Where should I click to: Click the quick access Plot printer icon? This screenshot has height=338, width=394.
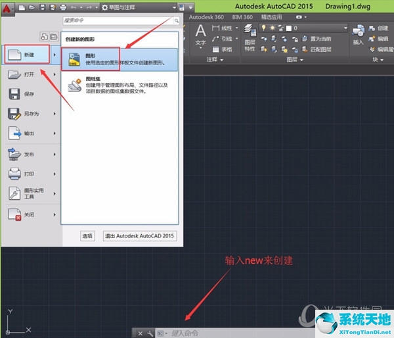point(62,7)
